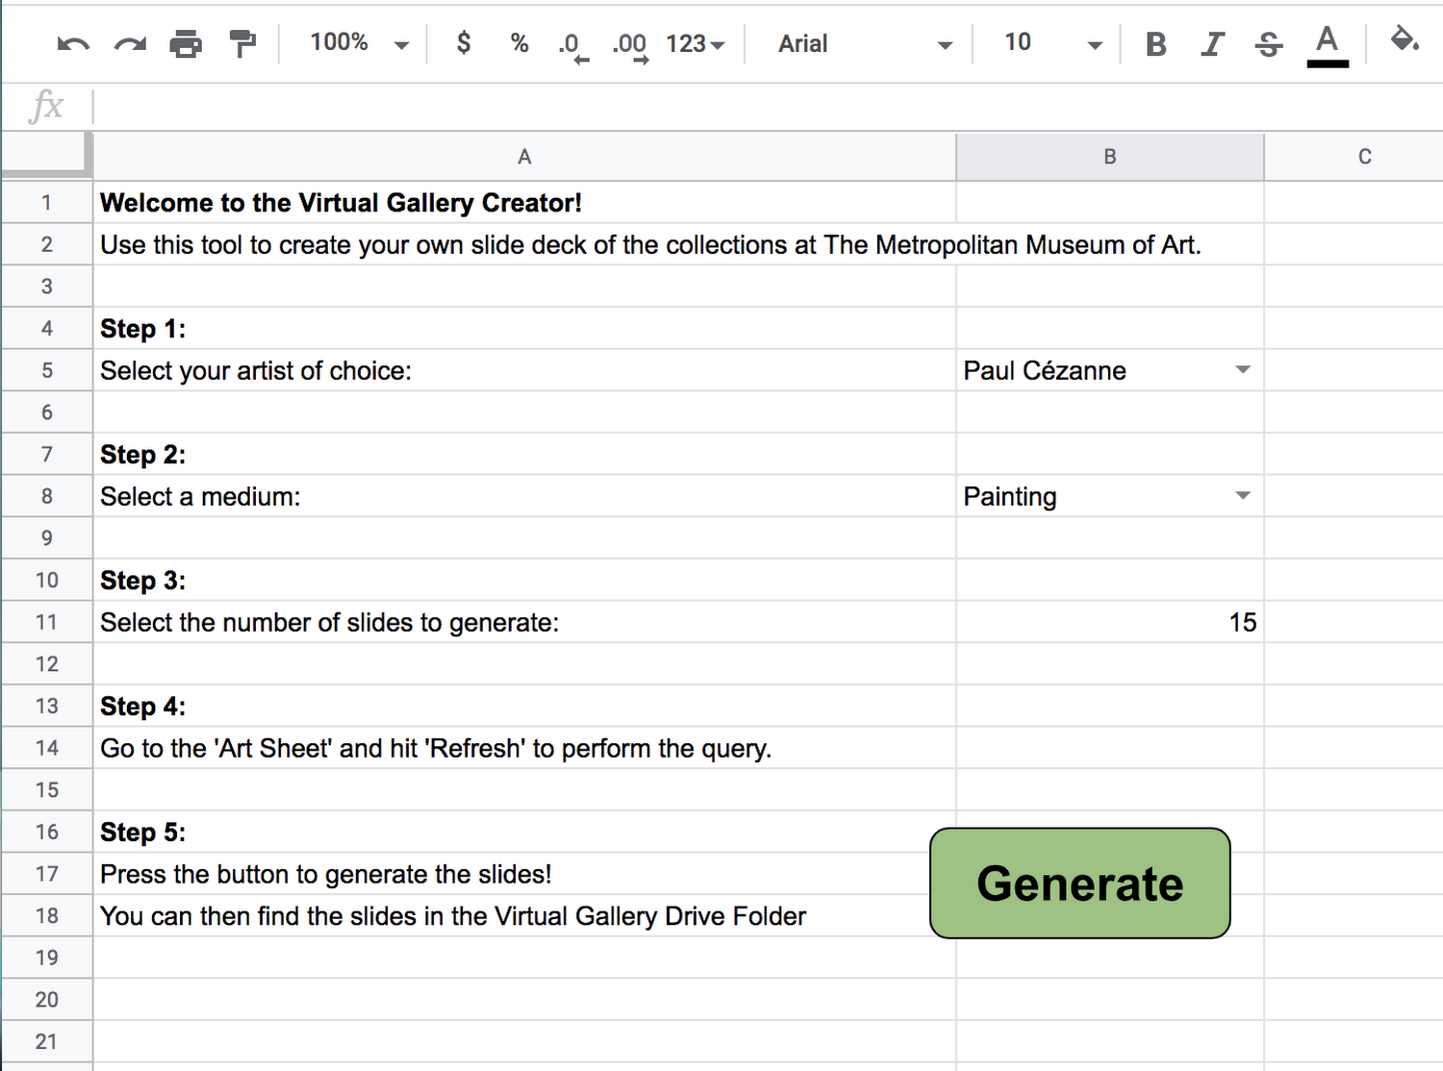The width and height of the screenshot is (1443, 1071).
Task: Open the text color picker
Action: 1328,45
